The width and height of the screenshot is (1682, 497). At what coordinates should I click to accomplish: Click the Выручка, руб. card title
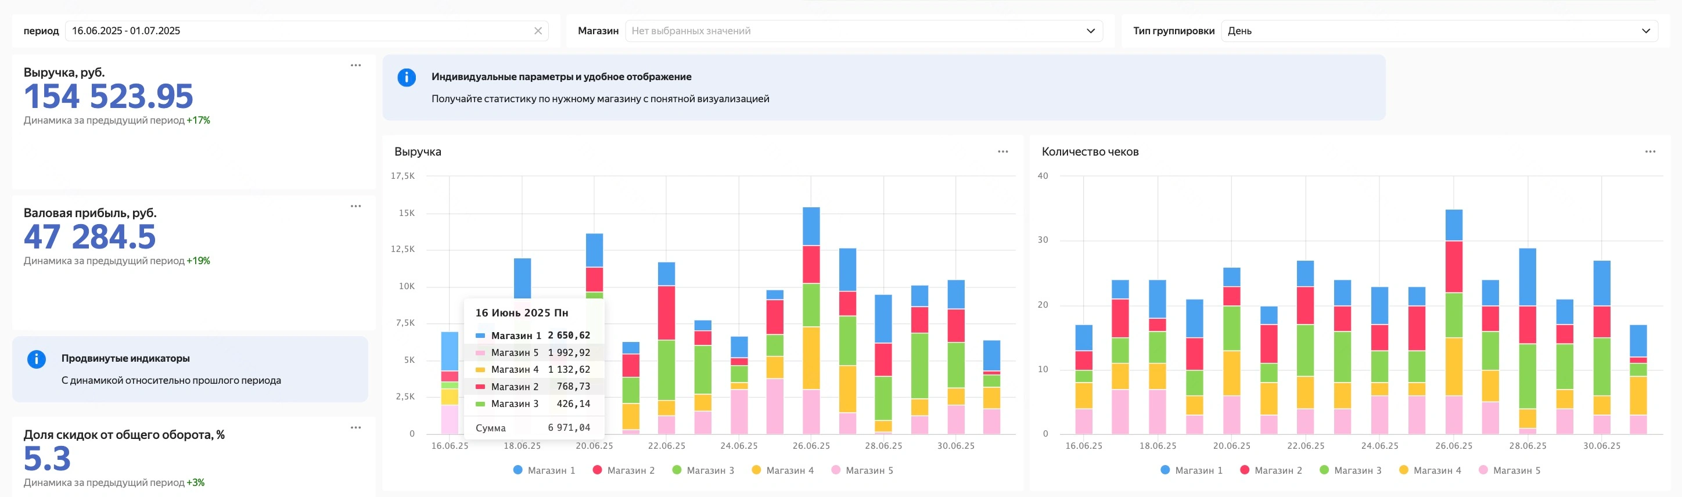tap(64, 73)
